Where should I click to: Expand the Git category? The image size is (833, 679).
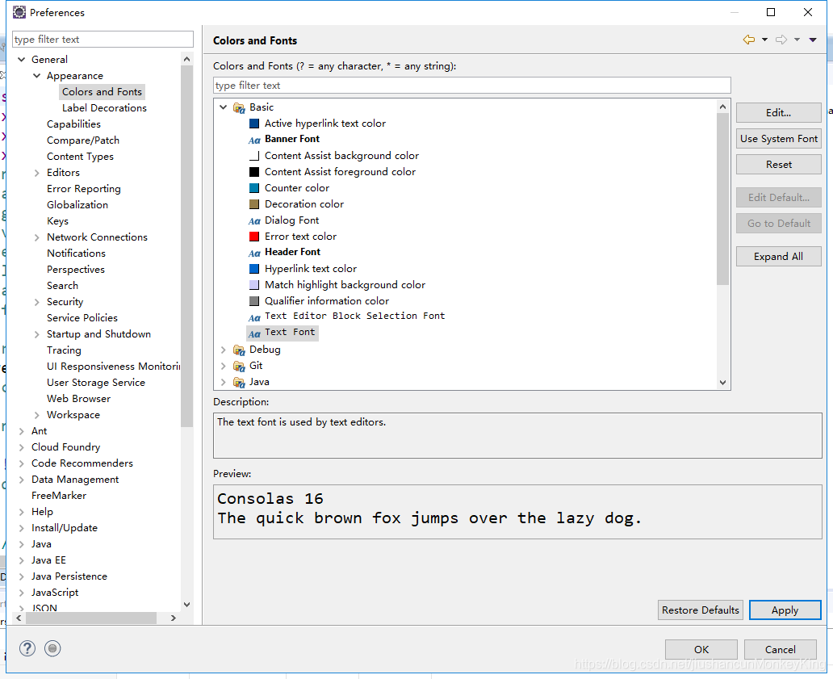[223, 366]
